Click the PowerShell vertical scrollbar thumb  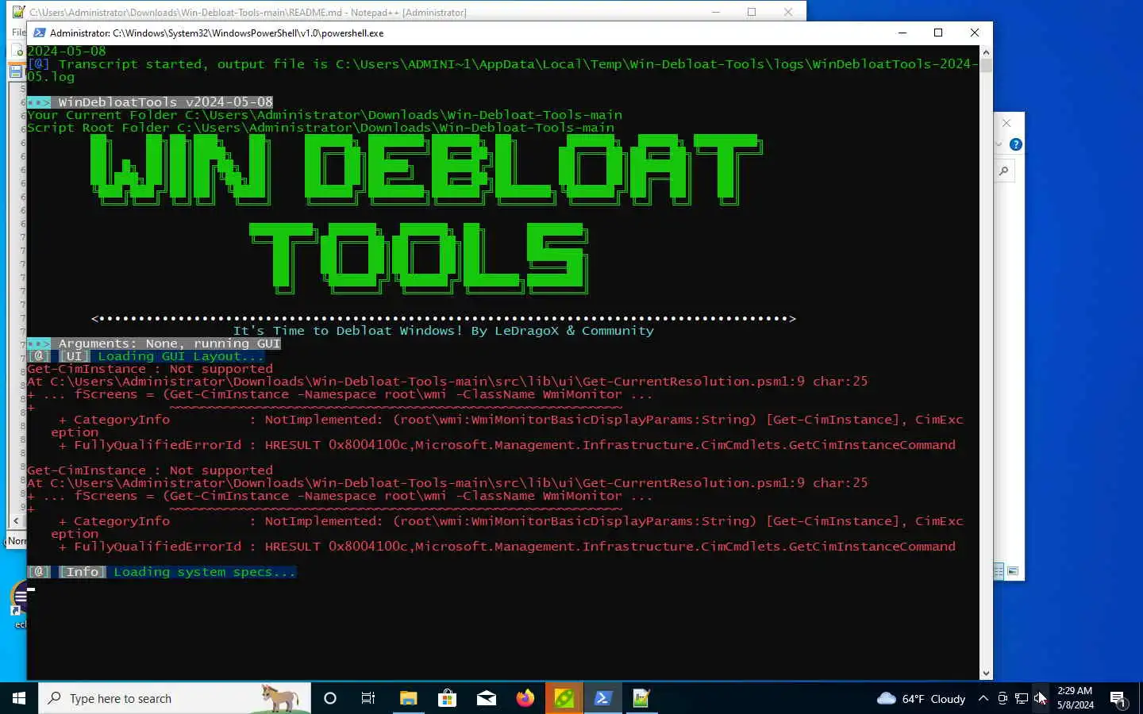pos(986,65)
